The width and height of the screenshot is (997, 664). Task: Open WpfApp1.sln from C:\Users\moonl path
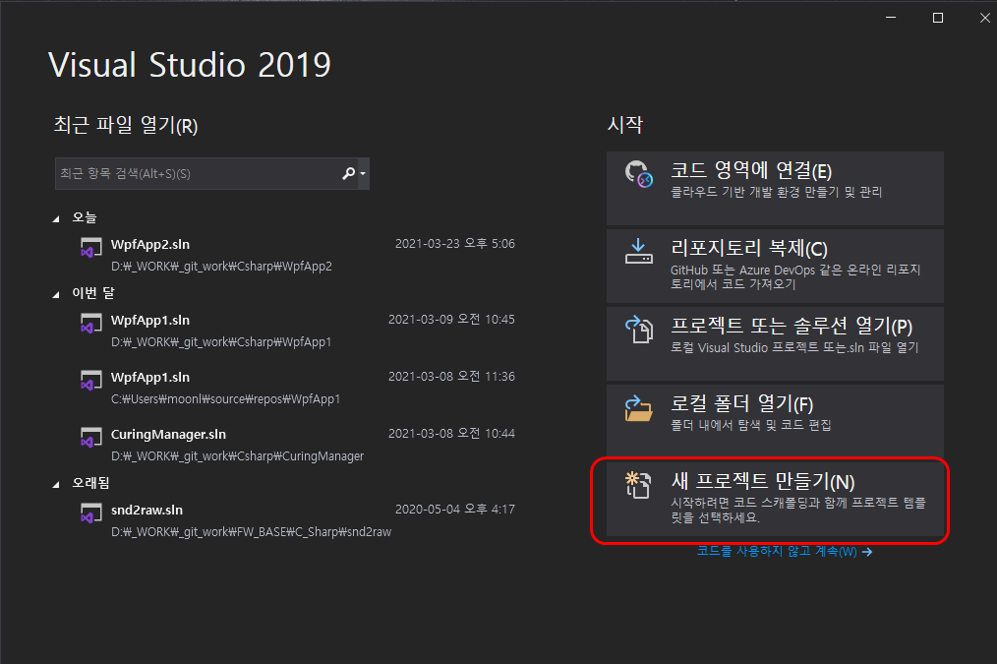(296, 388)
